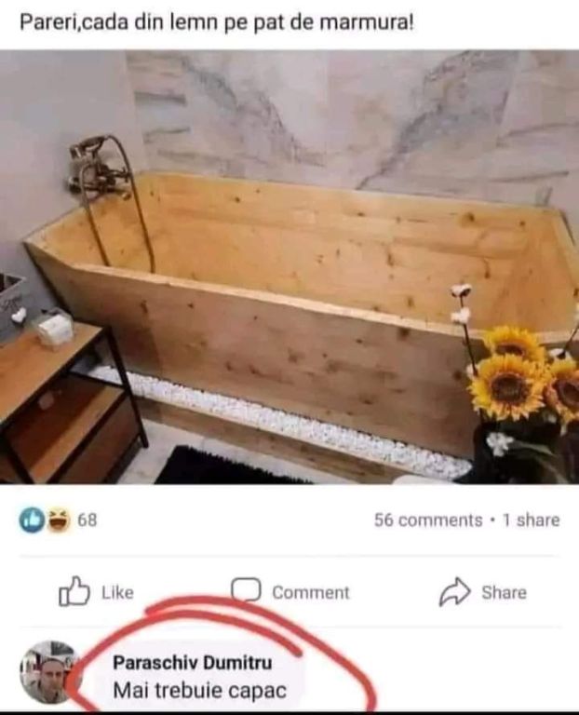The height and width of the screenshot is (715, 579).
Task: Open Paraschiv Dumitru commenter name
Action: pos(193,663)
